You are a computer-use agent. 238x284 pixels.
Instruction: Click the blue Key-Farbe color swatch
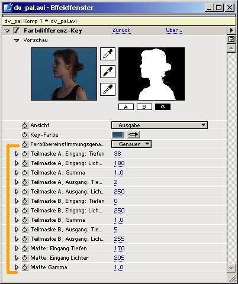(118, 134)
